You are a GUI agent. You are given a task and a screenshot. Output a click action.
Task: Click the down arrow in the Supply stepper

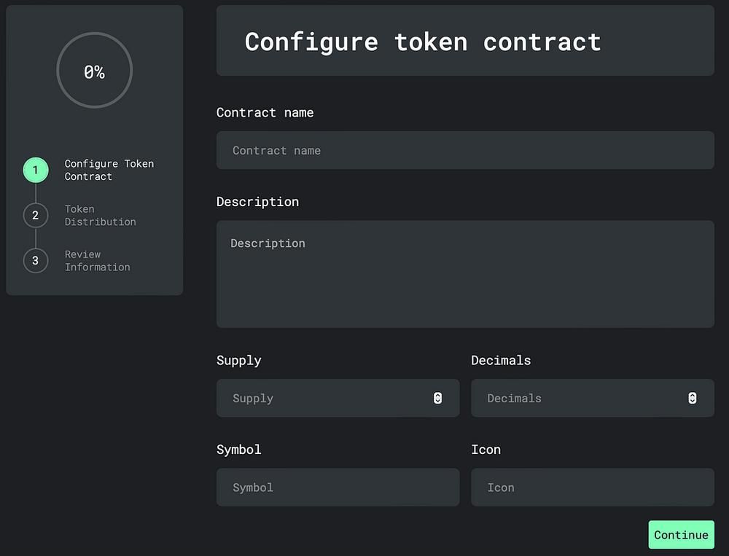click(437, 402)
